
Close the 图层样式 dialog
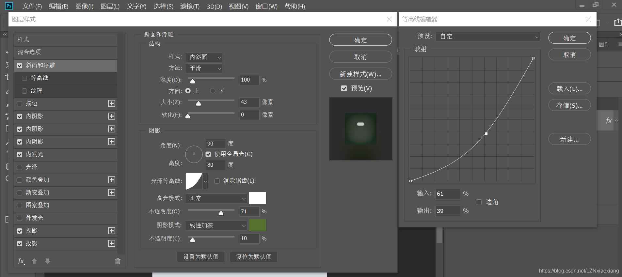tap(389, 19)
